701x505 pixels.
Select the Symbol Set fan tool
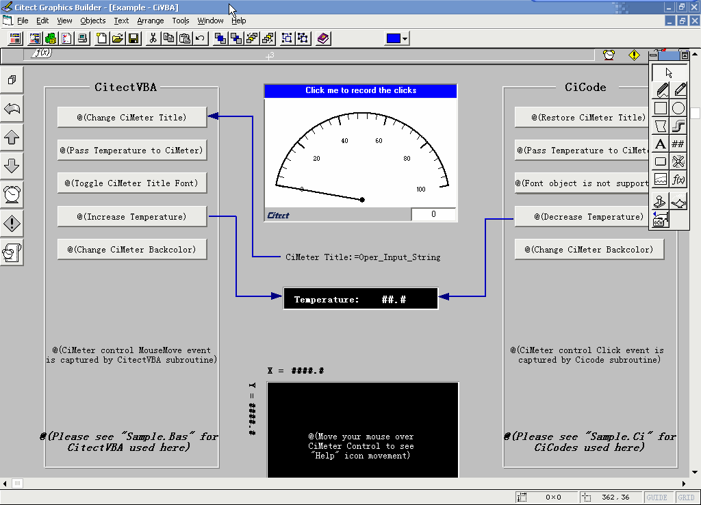[678, 161]
